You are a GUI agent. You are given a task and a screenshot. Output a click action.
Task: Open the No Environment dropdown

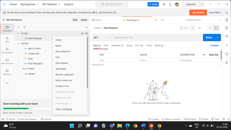click(x=203, y=20)
